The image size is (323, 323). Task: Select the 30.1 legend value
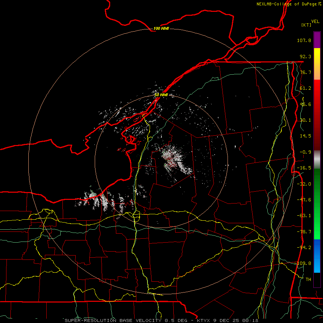(x=305, y=120)
